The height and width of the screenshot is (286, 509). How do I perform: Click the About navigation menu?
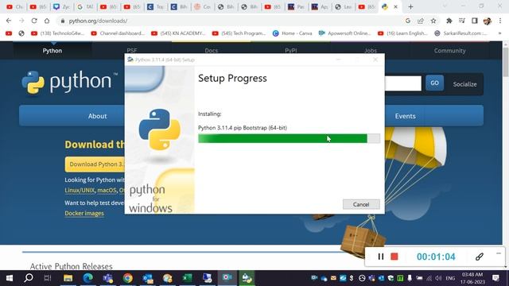click(x=97, y=116)
